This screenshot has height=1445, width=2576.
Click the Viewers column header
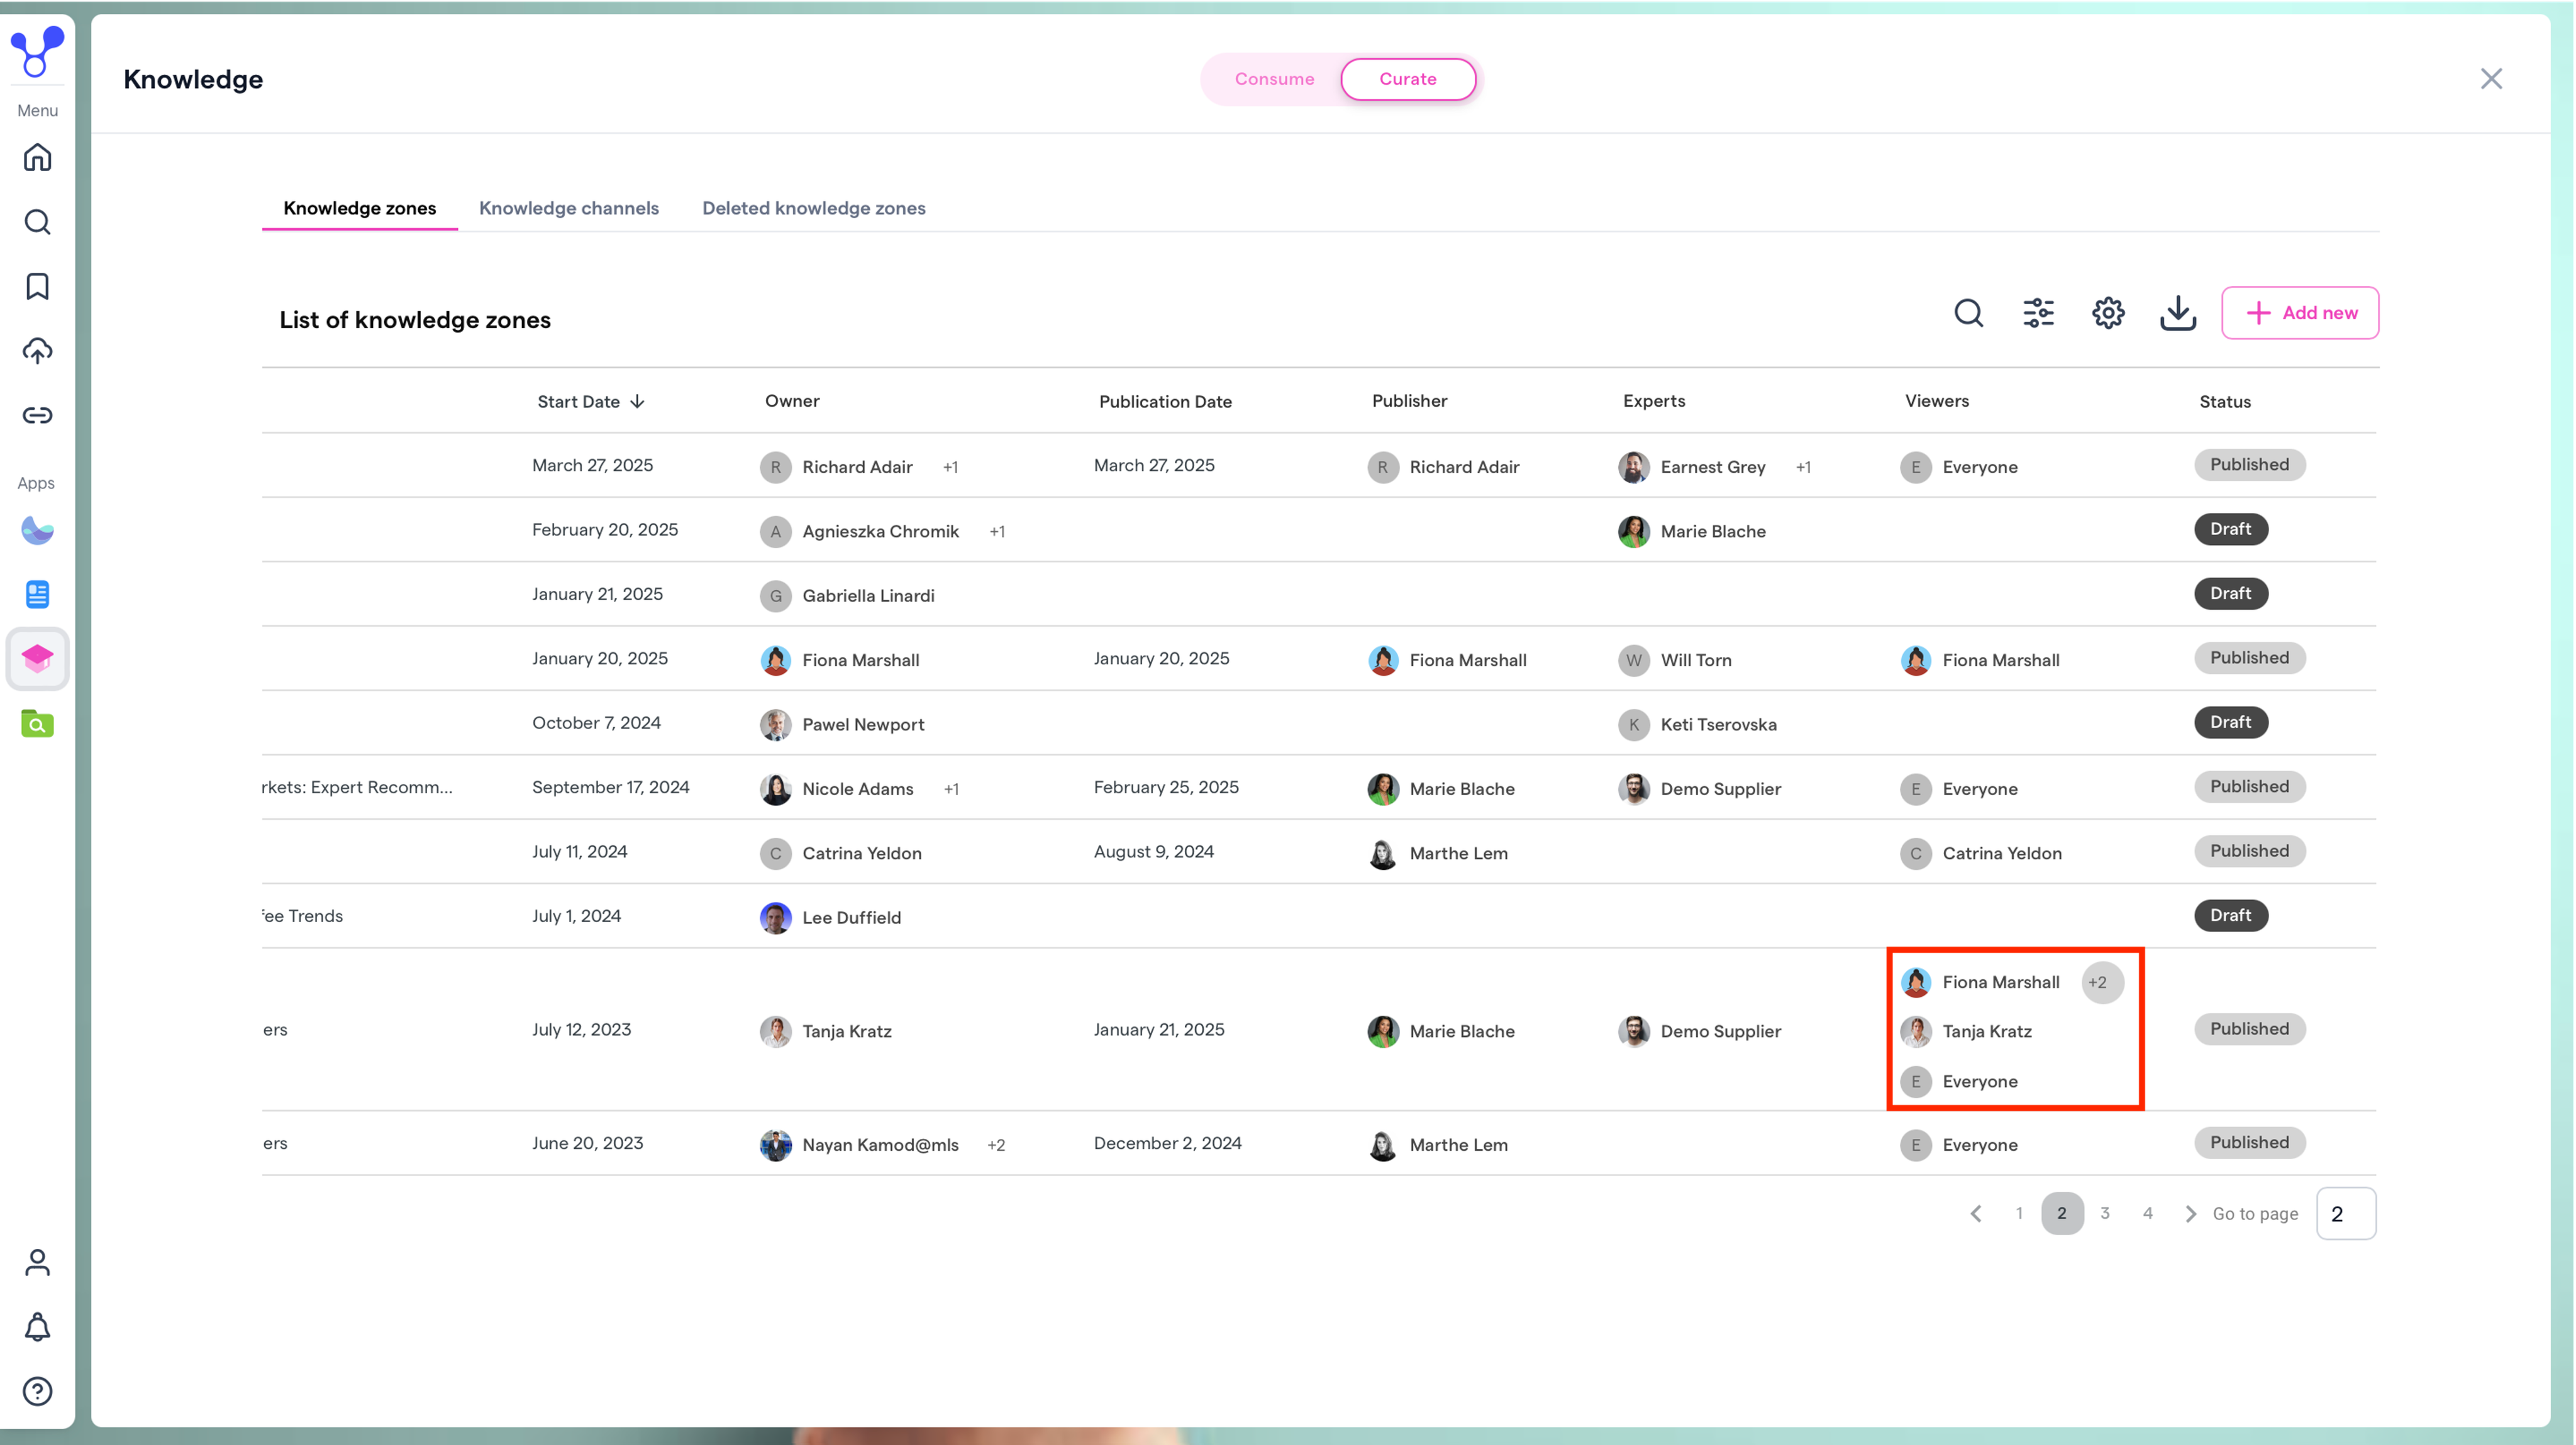click(x=1936, y=401)
